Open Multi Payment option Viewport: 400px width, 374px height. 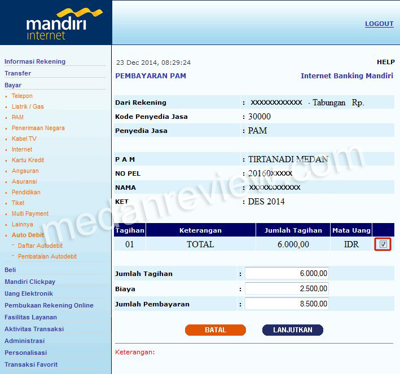click(x=30, y=213)
